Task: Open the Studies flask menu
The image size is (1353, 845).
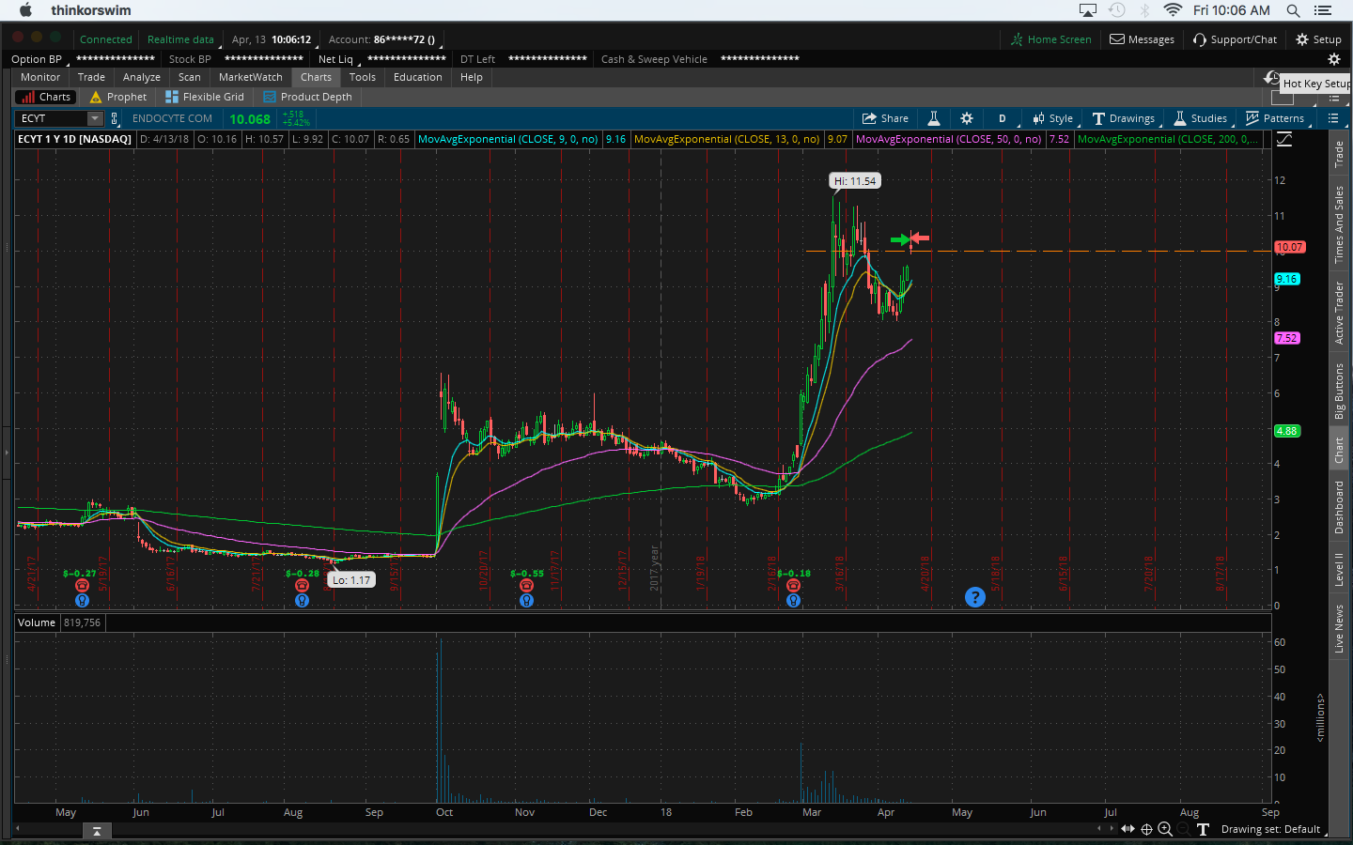Action: point(1200,118)
